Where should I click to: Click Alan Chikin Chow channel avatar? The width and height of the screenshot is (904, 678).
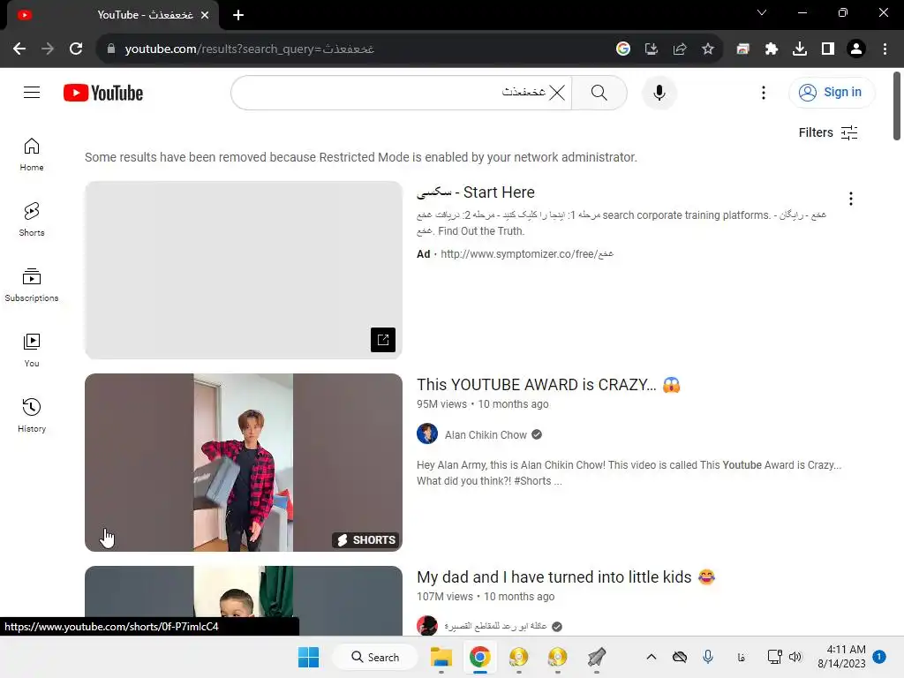click(427, 433)
